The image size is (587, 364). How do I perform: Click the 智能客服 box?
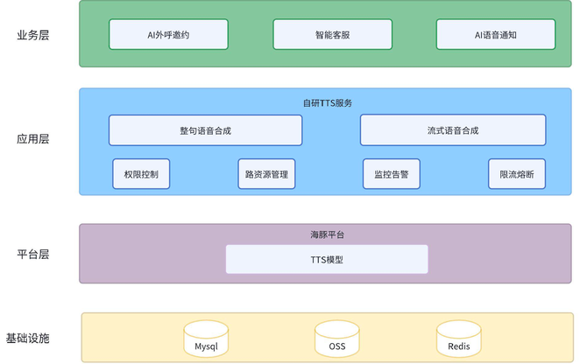click(332, 35)
